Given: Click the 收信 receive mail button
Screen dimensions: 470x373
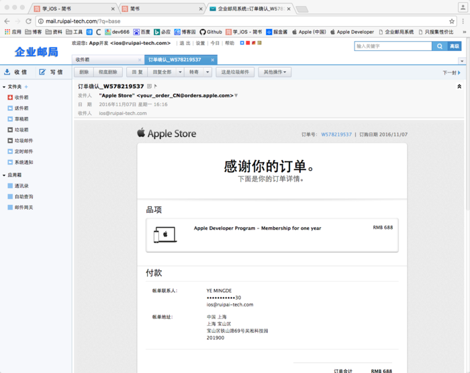Looking at the screenshot, I should click(x=15, y=72).
